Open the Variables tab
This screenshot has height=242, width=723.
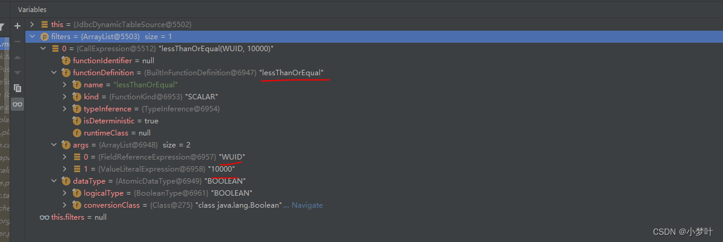[32, 10]
